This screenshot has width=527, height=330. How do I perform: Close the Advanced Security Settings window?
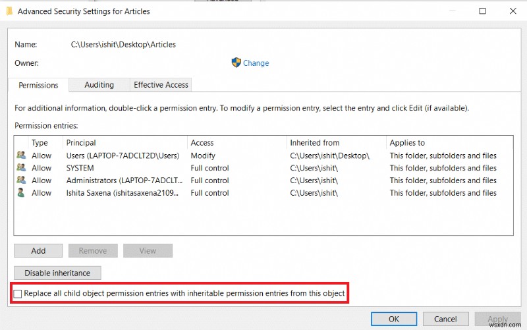click(x=512, y=11)
